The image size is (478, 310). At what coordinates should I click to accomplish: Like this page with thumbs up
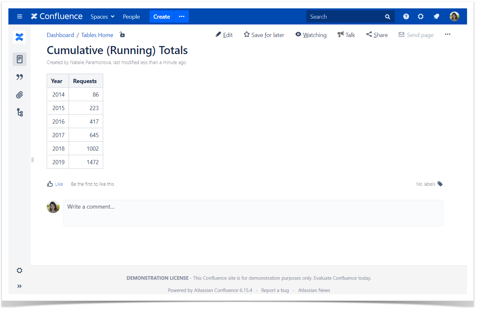pos(55,184)
